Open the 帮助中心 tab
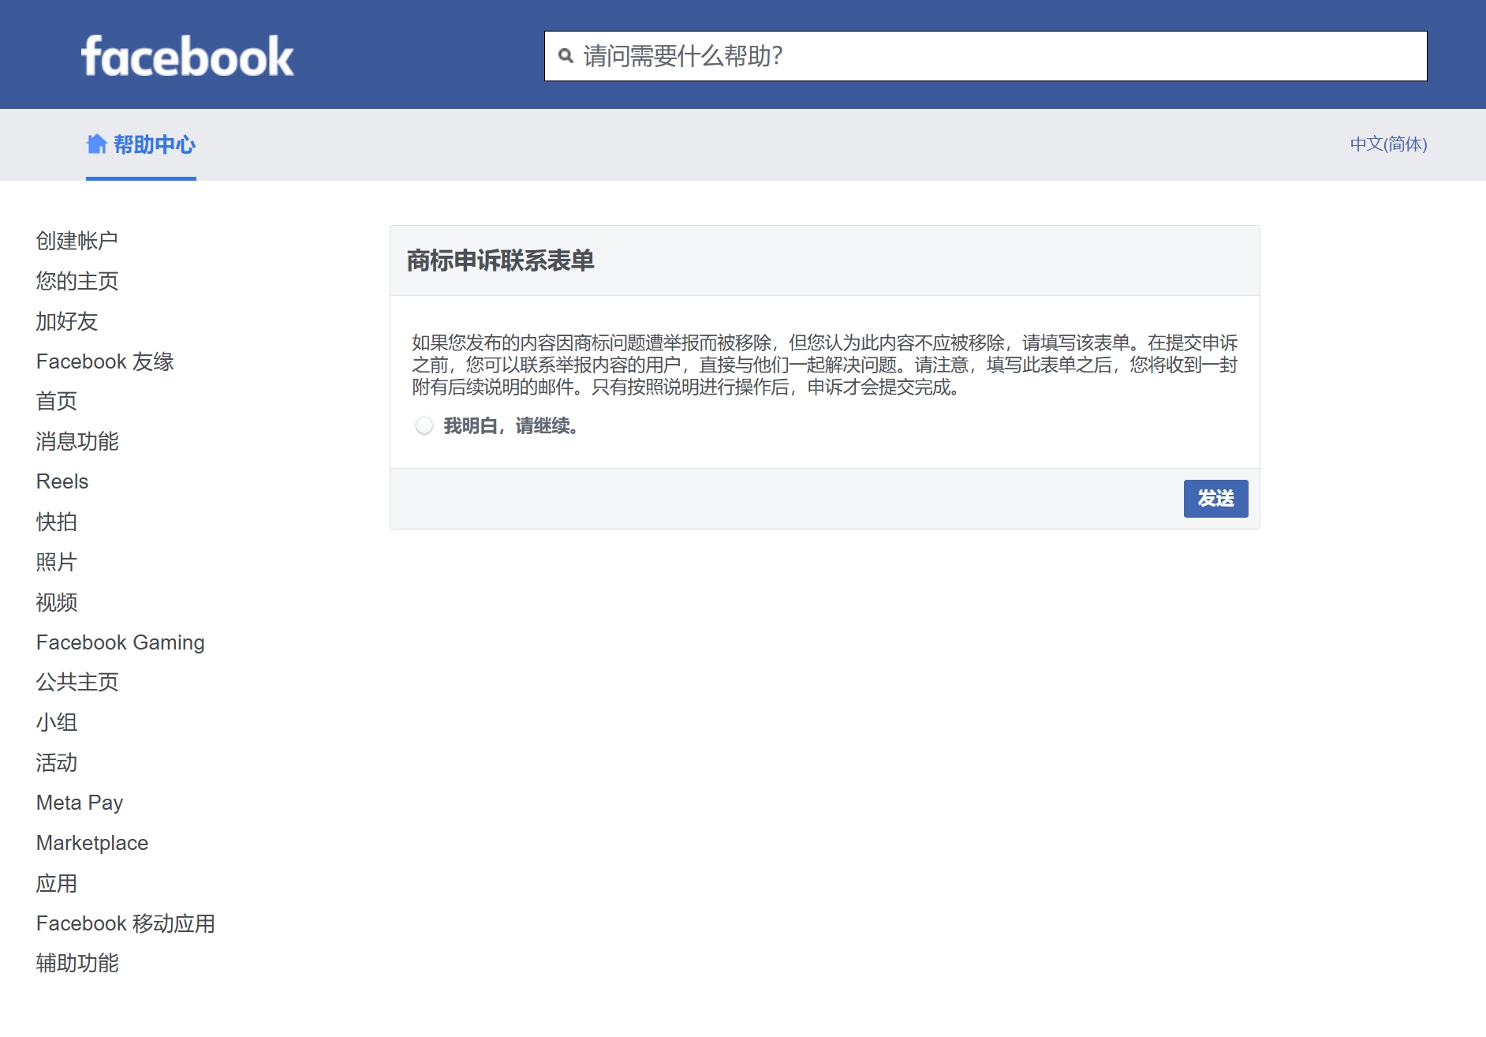1486x1037 pixels. (154, 144)
